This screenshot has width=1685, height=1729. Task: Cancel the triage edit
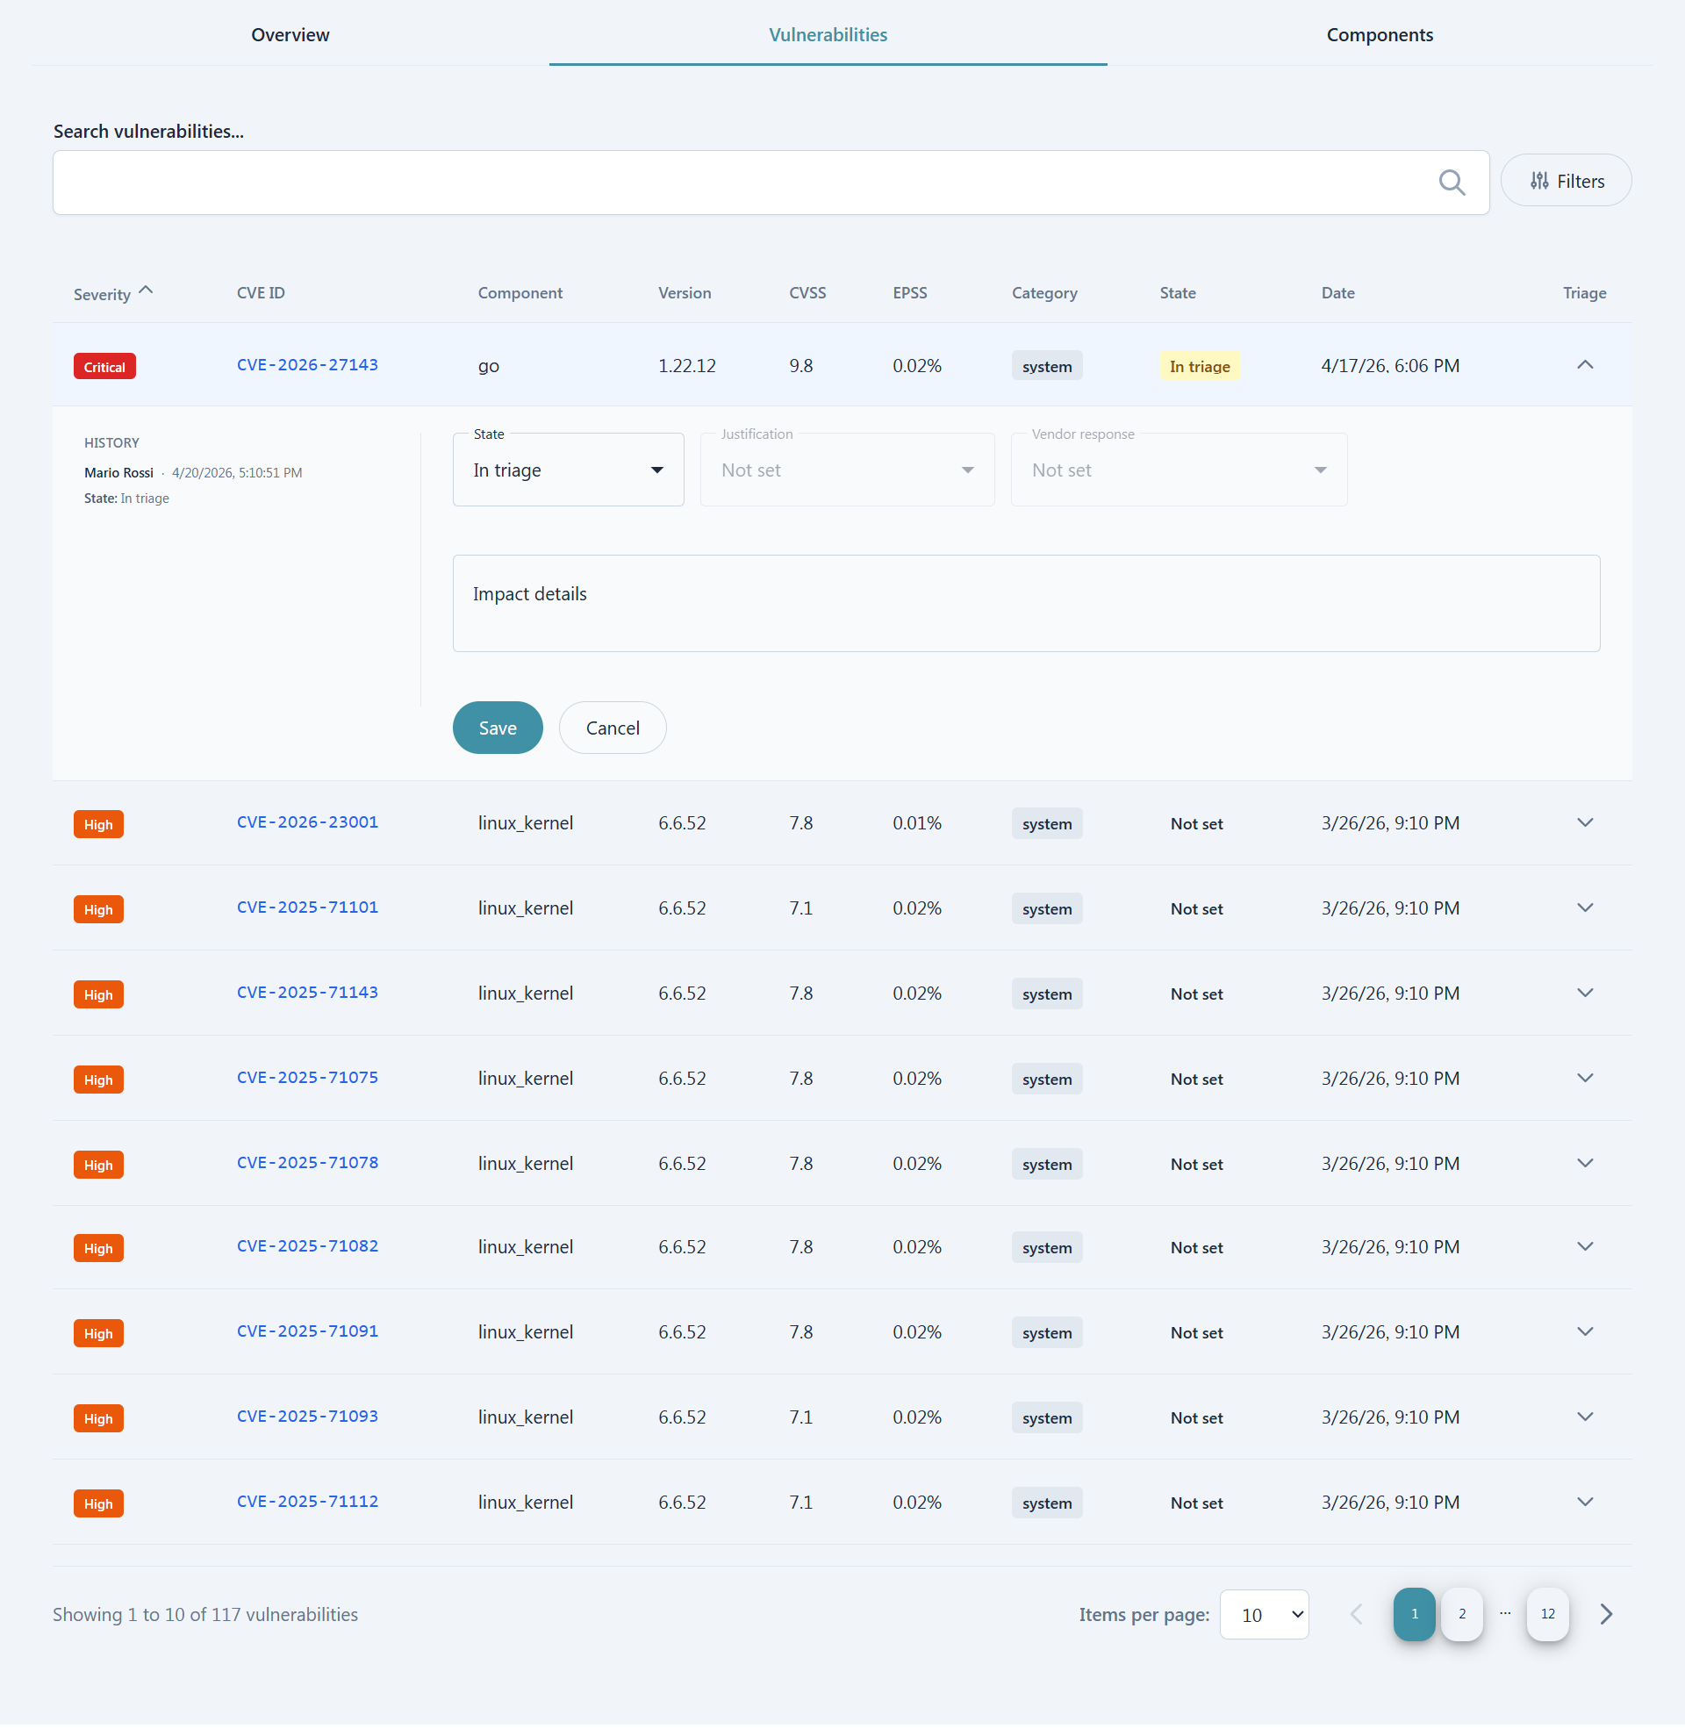[613, 728]
